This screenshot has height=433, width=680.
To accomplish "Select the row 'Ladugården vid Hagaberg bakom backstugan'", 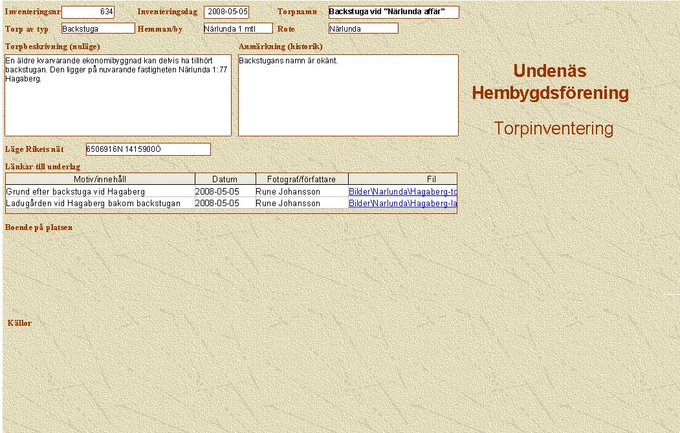I will (93, 204).
